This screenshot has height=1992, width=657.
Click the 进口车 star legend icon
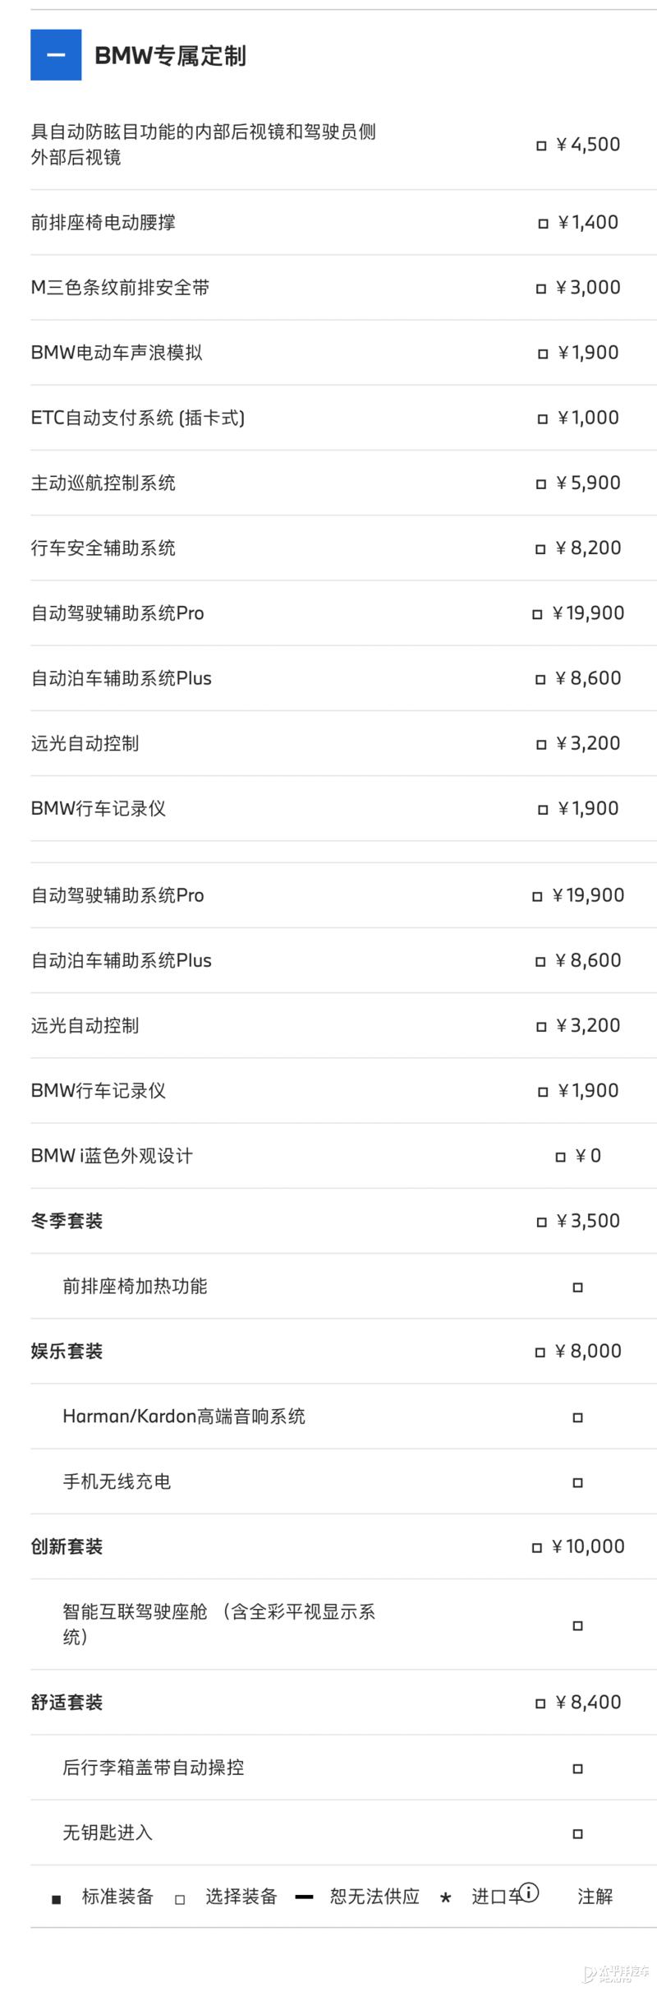[x=445, y=1897]
